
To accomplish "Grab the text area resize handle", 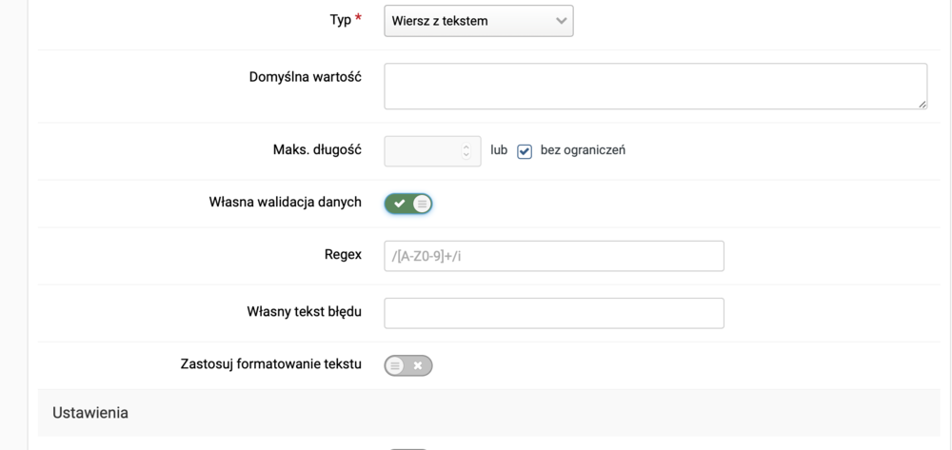I will coord(922,104).
